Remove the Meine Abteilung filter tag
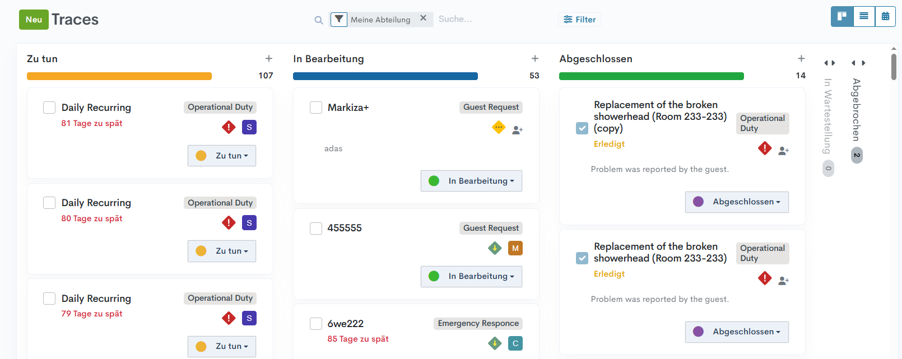Viewport: 902px width, 359px height. [423, 18]
